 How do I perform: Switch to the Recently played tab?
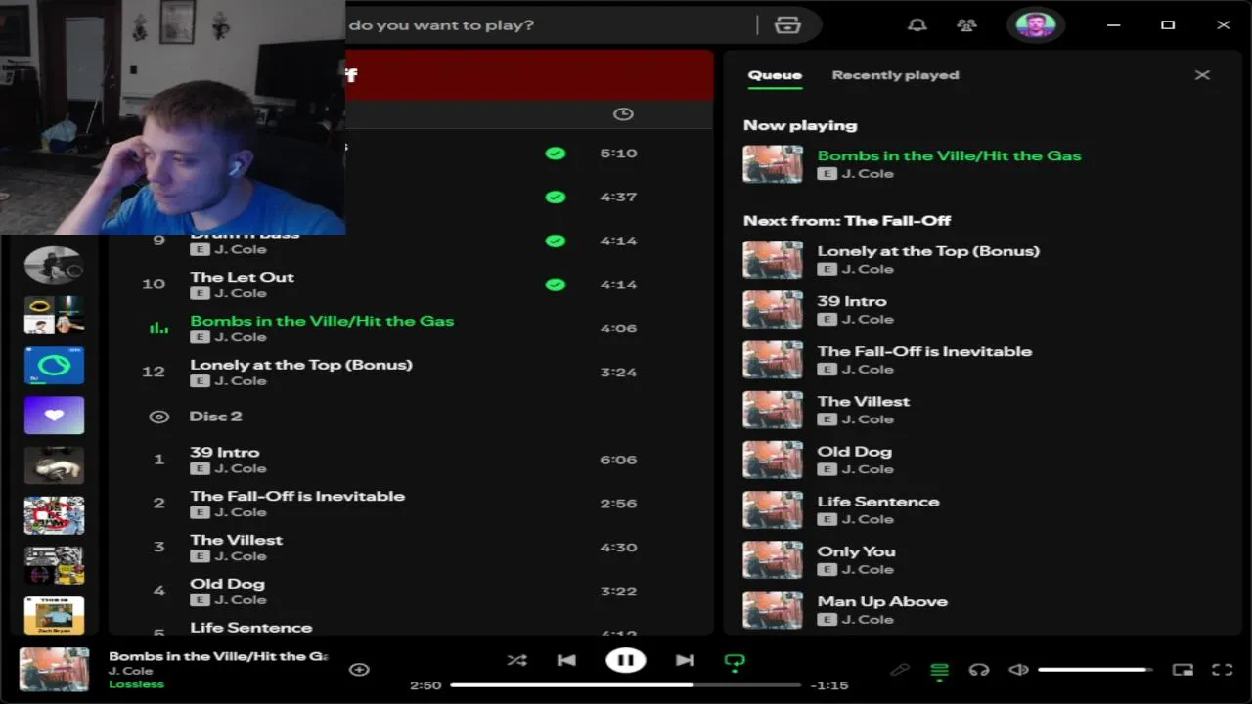click(895, 75)
